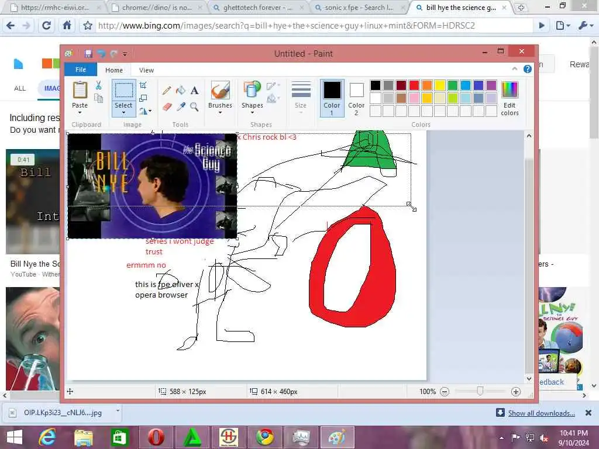Screen dimensions: 599x449
Task: Click the Undo arrow in quick access toolbar
Action: [x=101, y=53]
